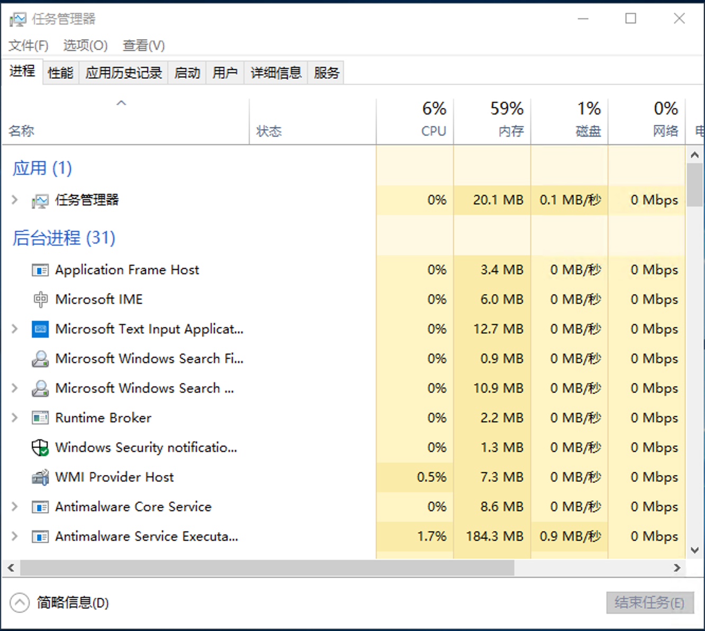Sort by the 磁盘 column header
The image size is (705, 631).
pyautogui.click(x=570, y=122)
